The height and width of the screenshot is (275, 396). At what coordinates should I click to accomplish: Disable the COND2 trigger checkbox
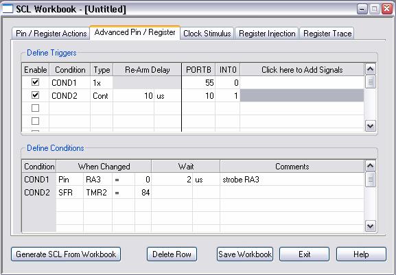coord(36,95)
